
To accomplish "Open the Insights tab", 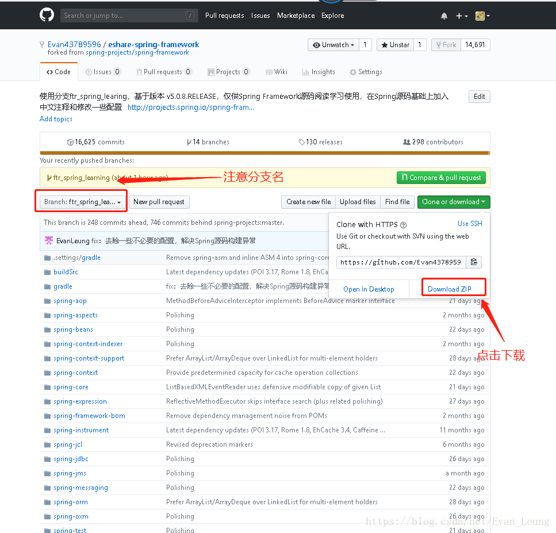I will tap(319, 72).
